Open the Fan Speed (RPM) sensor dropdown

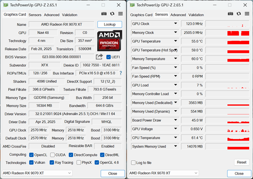[x=176, y=76]
